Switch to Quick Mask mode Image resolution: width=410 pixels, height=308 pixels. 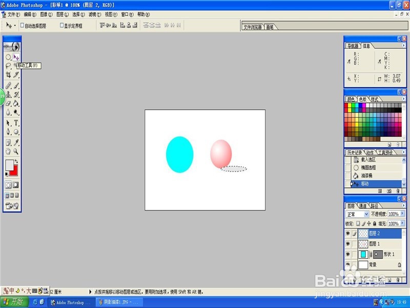[x=14, y=185]
